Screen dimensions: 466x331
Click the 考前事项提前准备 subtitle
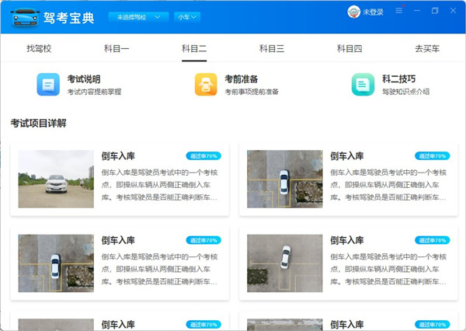[x=252, y=92]
